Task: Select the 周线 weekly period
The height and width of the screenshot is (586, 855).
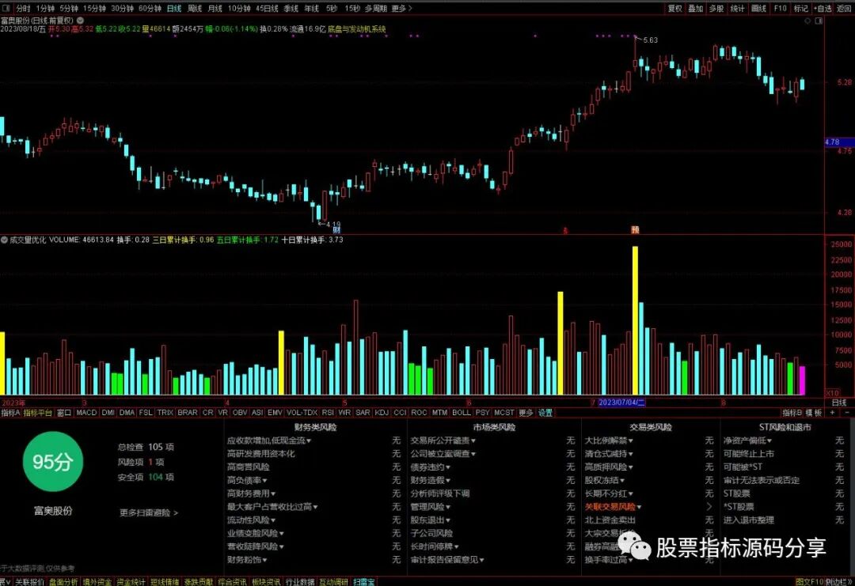Action: tap(195, 8)
